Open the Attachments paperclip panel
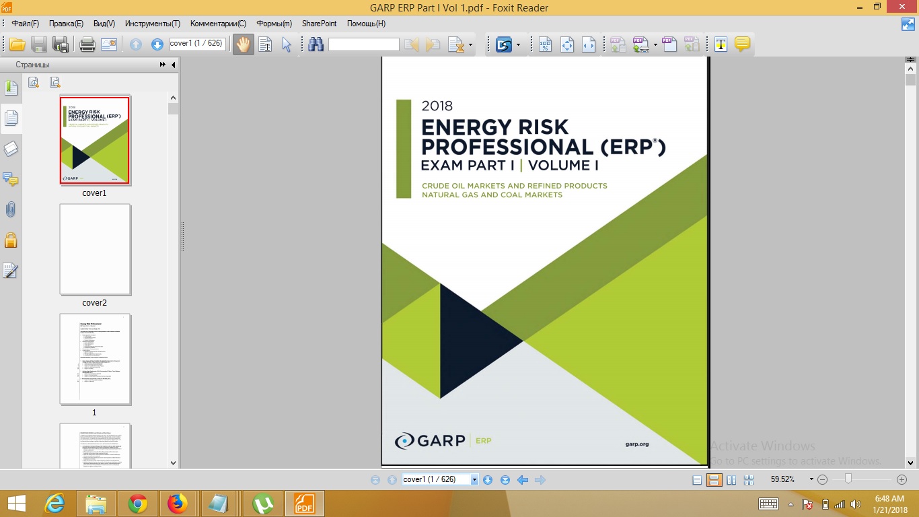Image resolution: width=919 pixels, height=517 pixels. click(11, 209)
